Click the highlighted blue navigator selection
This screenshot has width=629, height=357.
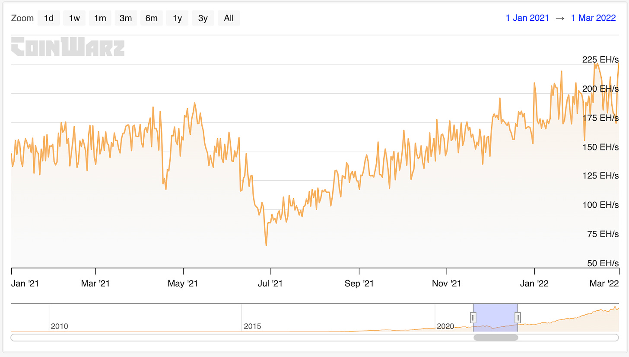pyautogui.click(x=495, y=318)
